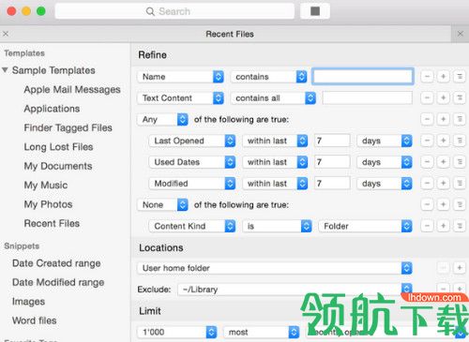Open row options for Last Opened row
Viewport: 469px width, 342px height.
click(460, 141)
